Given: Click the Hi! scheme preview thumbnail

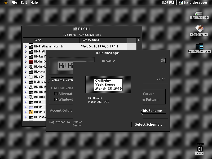Looking at the screenshot, I should 61,66.
